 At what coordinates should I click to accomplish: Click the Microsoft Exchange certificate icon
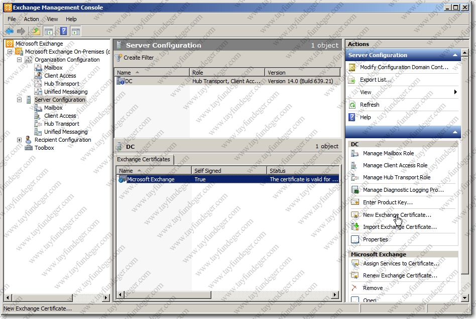click(x=123, y=179)
